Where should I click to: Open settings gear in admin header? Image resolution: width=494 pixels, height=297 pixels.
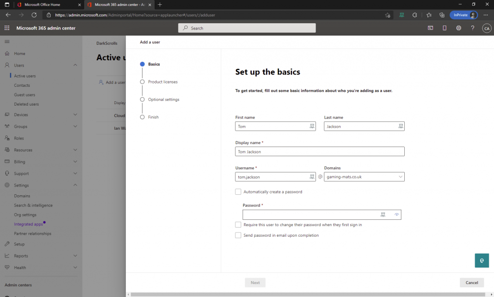(459, 28)
